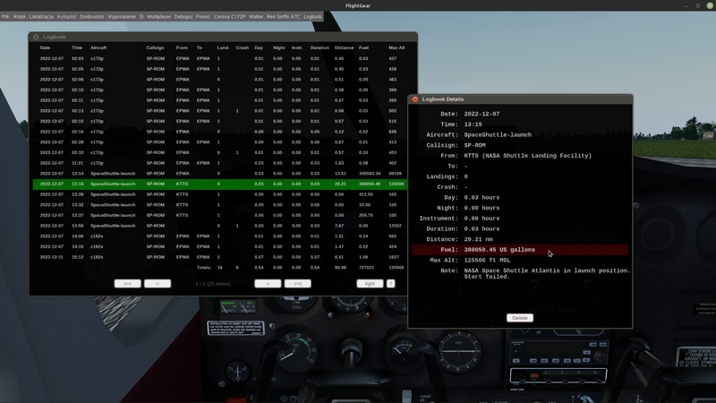Sort by the Aircraft column header
The image size is (716, 403).
[98, 47]
